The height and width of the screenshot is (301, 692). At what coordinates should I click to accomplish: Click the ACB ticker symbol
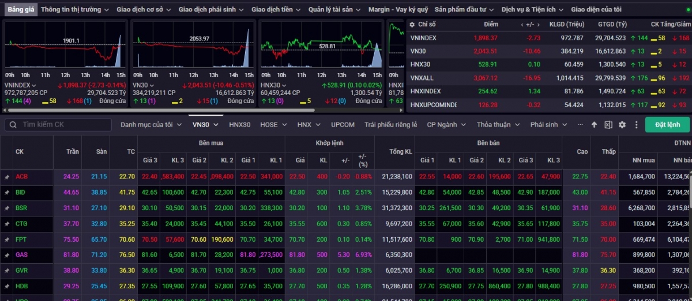[21, 177]
